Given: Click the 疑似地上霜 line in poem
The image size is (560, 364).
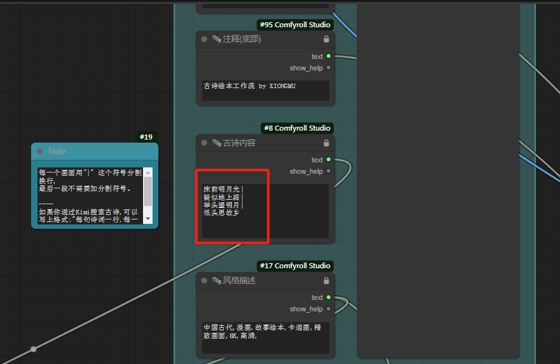Looking at the screenshot, I should point(223,197).
